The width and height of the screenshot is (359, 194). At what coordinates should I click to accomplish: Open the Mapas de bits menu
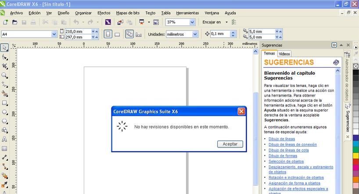(128, 13)
